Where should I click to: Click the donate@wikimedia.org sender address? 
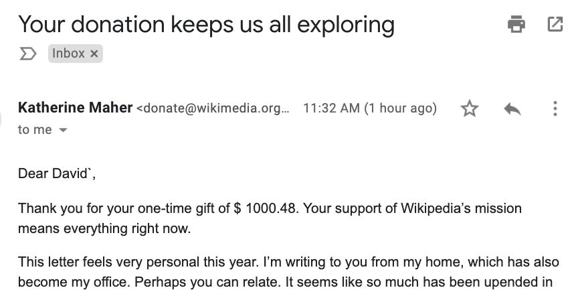(x=214, y=108)
